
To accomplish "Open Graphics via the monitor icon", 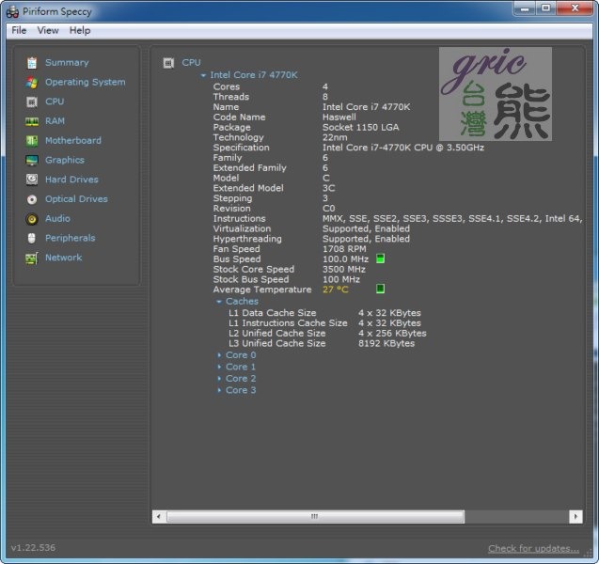I will click(32, 161).
